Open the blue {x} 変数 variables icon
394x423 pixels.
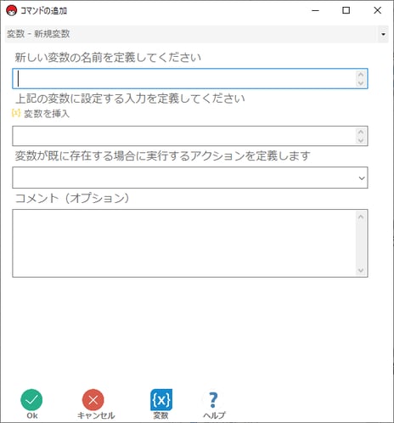point(161,399)
